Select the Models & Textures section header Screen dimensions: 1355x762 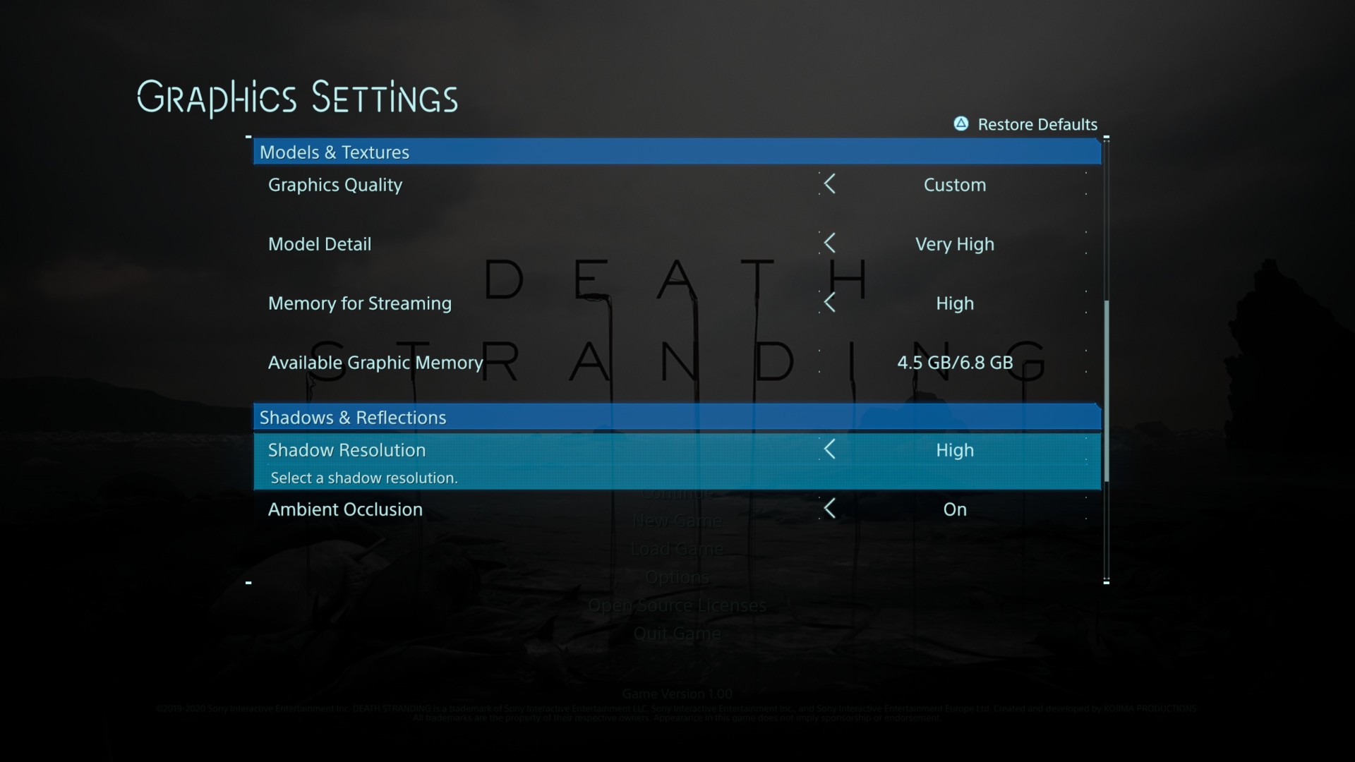[335, 152]
